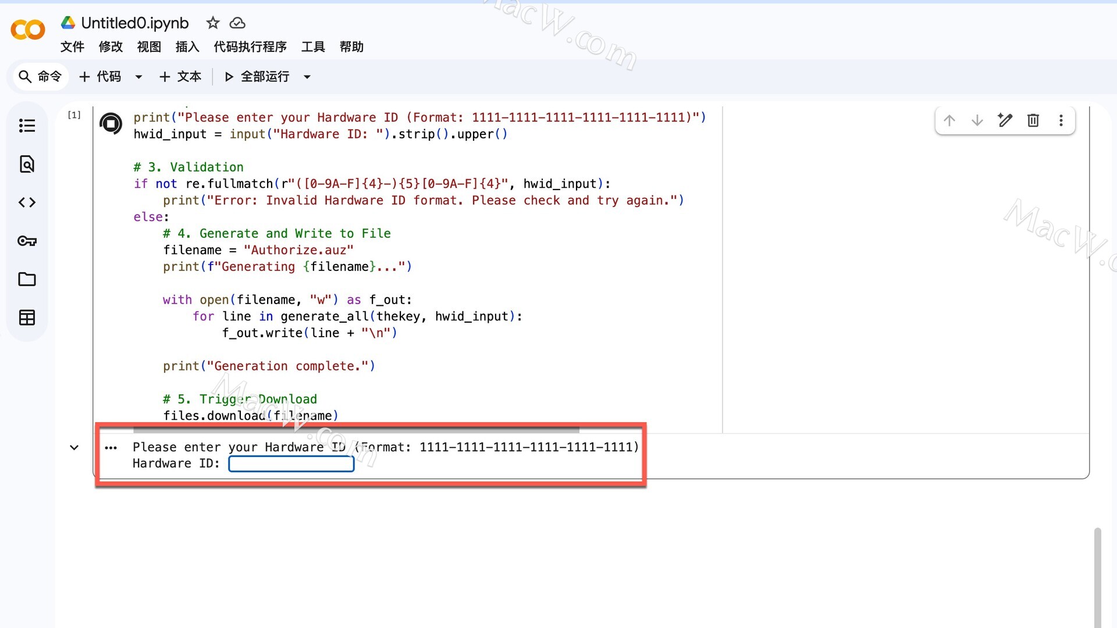
Task: Stop the running cell execution
Action: (111, 124)
